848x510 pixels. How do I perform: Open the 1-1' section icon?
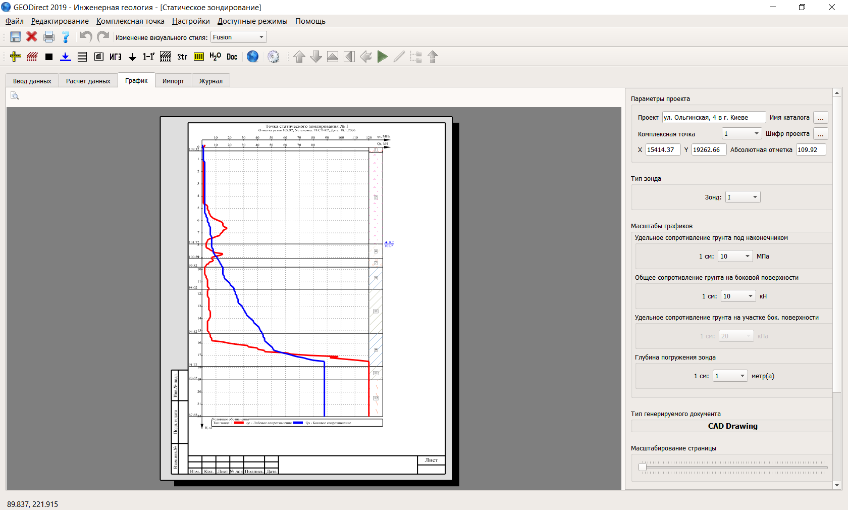click(x=149, y=57)
